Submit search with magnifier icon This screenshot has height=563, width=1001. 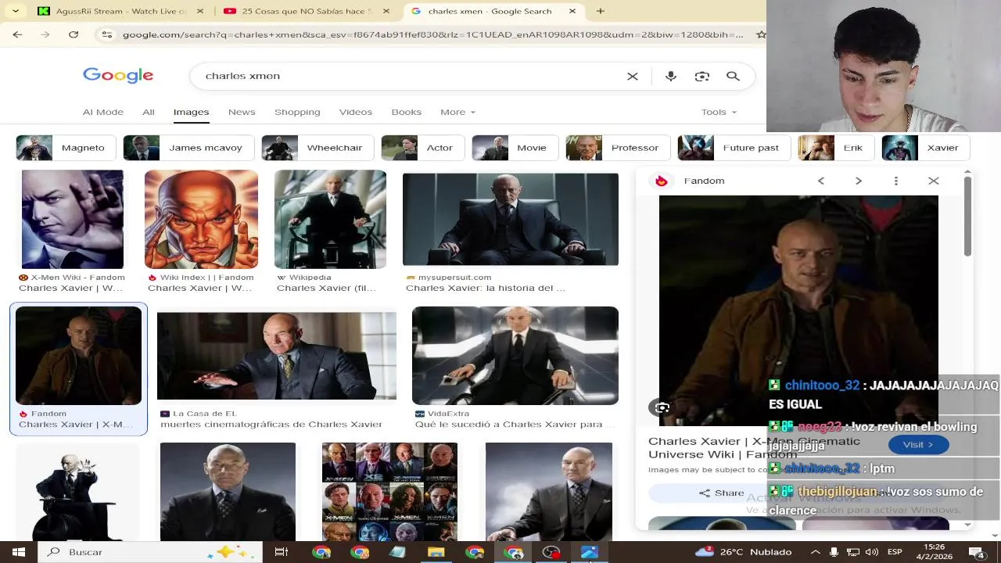[733, 76]
